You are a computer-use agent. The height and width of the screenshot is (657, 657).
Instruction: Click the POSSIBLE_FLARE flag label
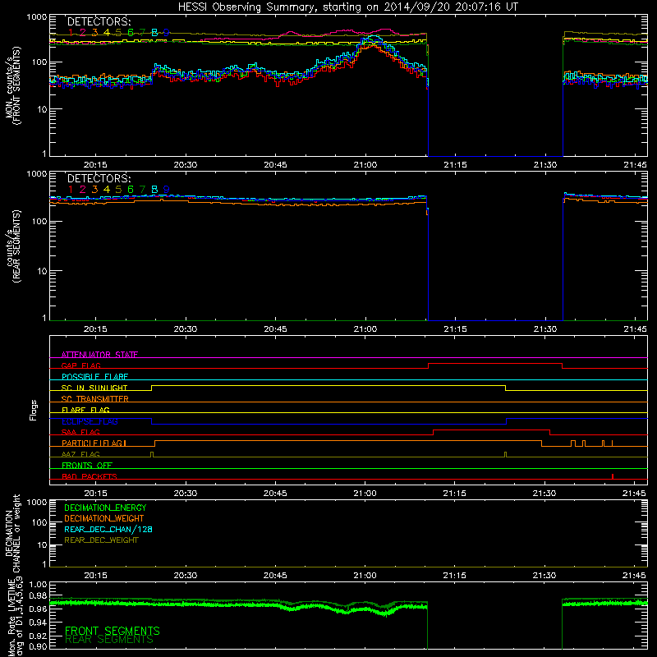[94, 377]
